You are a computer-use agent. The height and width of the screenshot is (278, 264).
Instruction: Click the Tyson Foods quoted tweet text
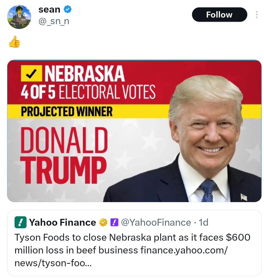coord(132,250)
